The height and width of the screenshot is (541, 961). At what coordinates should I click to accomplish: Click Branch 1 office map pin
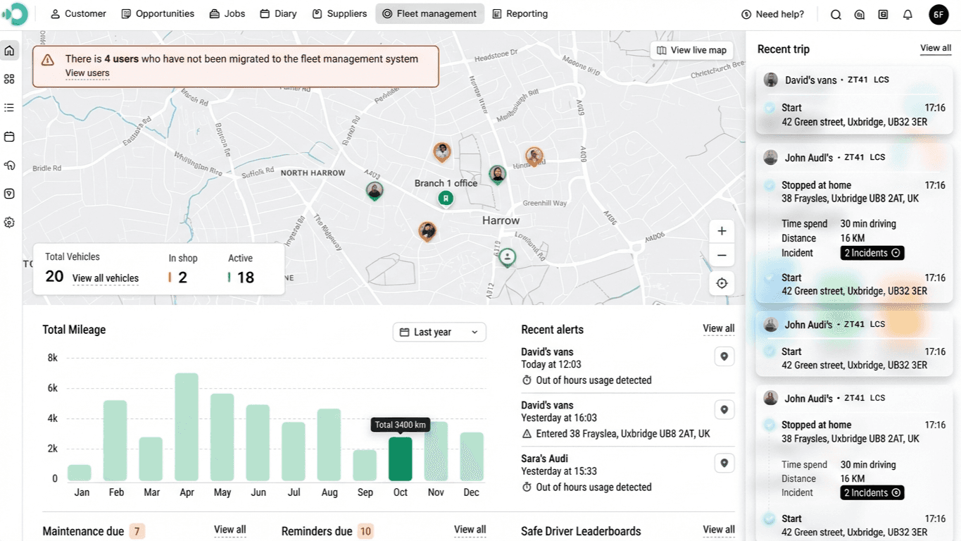pos(446,199)
